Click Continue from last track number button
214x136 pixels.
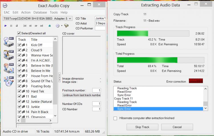[x=82, y=95]
